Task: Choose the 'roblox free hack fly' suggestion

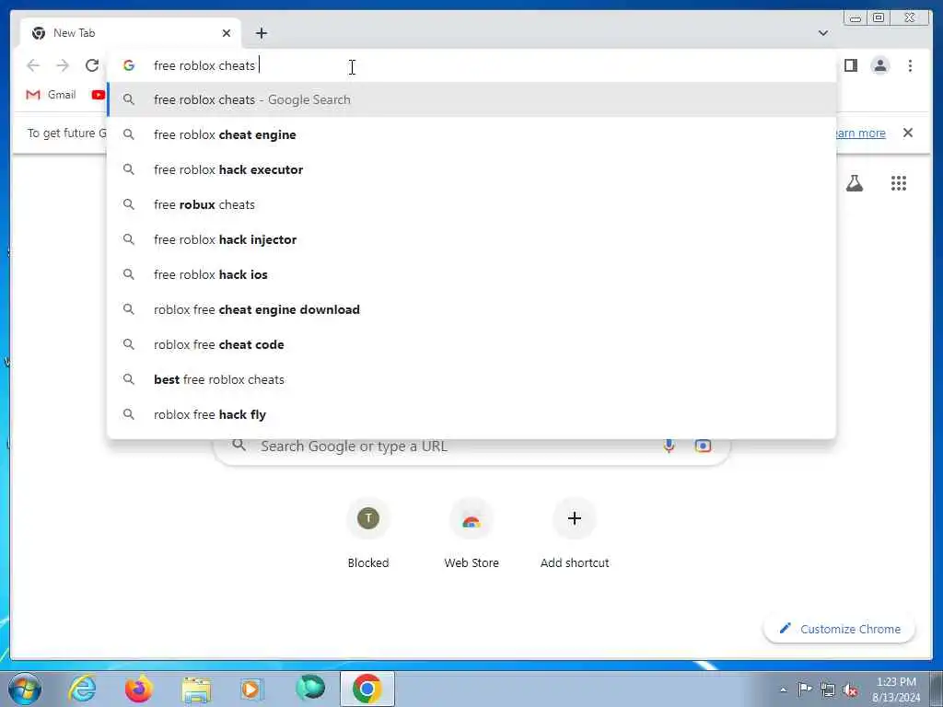Action: pyautogui.click(x=471, y=414)
